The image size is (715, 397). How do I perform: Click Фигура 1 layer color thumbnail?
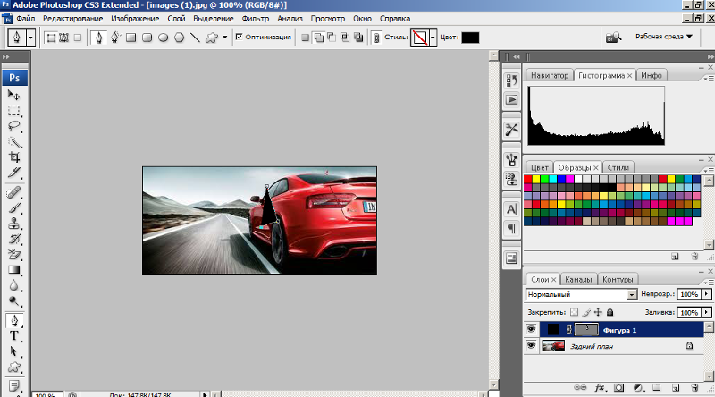(x=552, y=329)
